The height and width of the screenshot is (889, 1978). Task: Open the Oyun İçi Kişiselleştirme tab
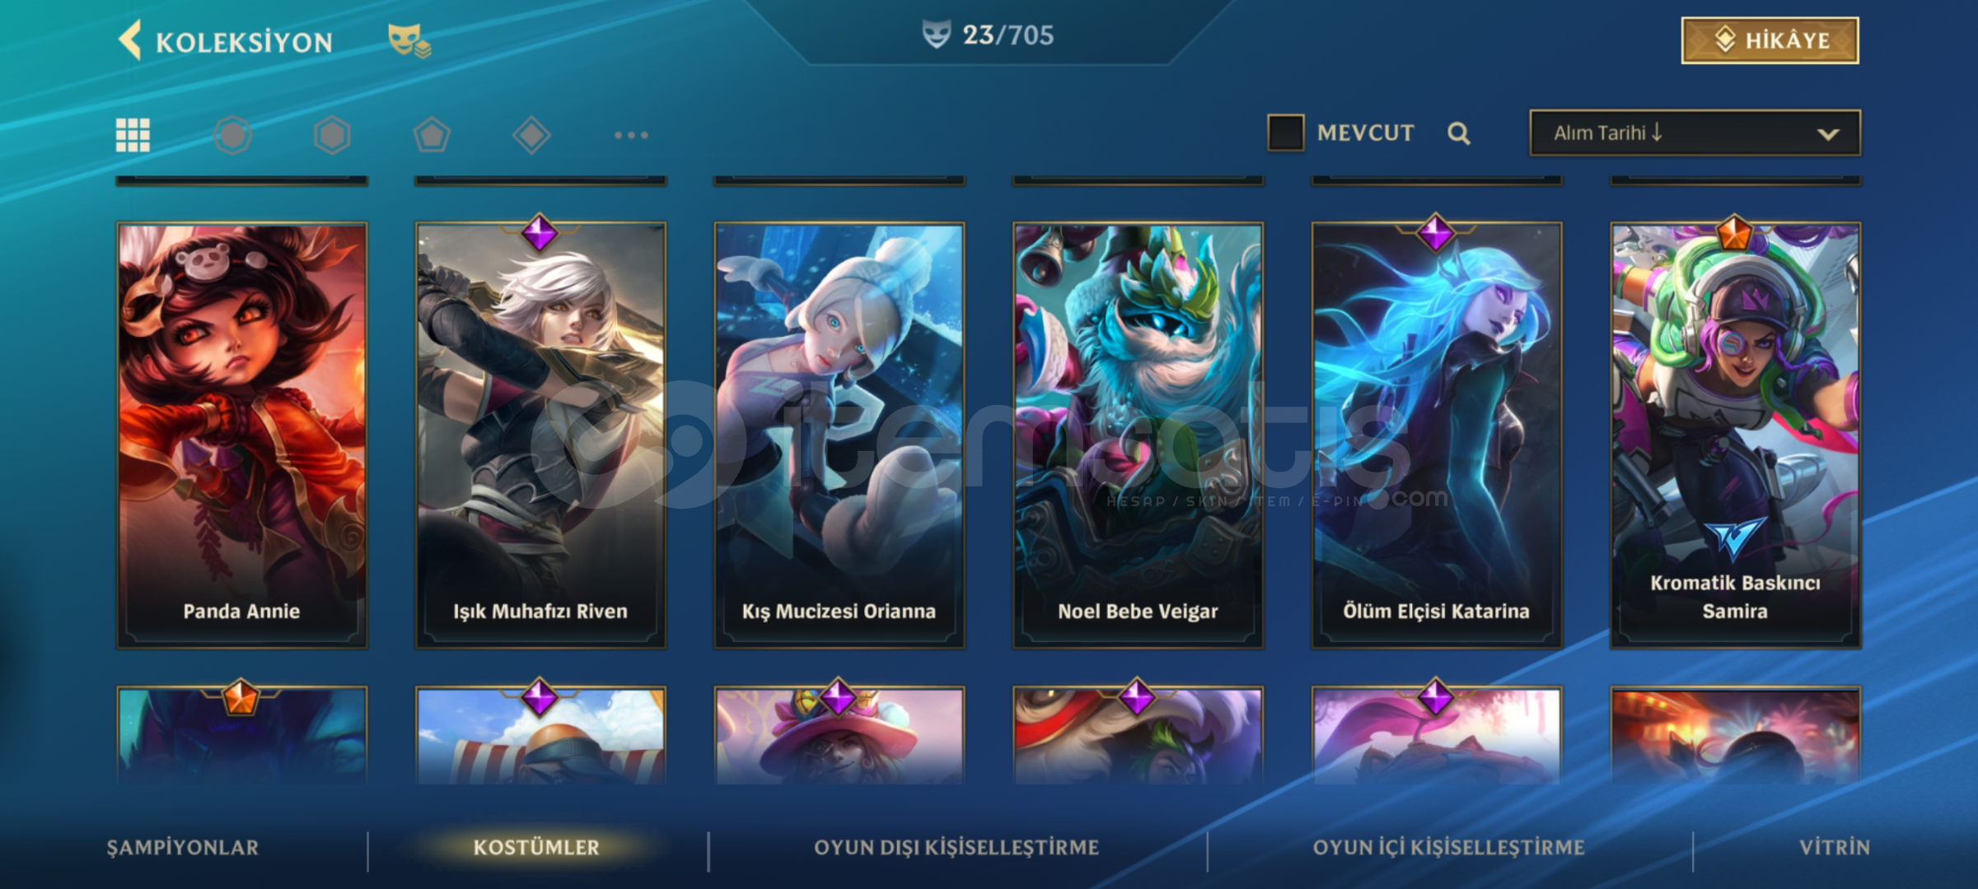pyautogui.click(x=1449, y=848)
